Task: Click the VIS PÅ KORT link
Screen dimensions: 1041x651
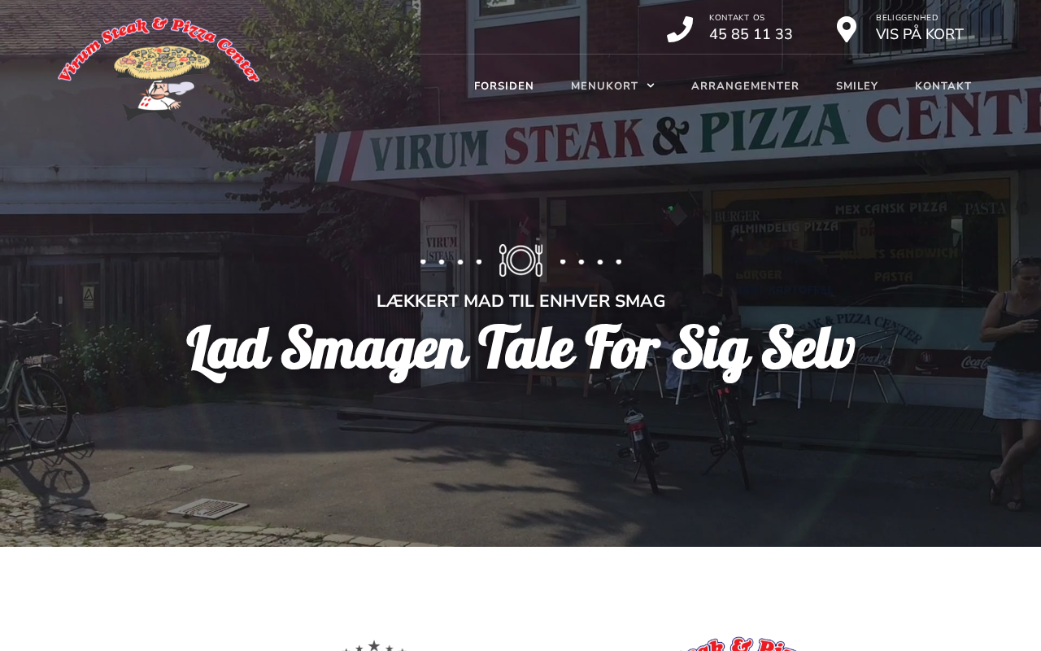Action: 920,34
